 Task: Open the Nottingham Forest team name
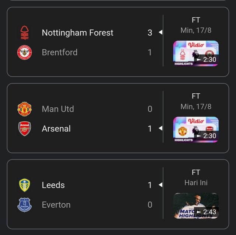tap(77, 33)
